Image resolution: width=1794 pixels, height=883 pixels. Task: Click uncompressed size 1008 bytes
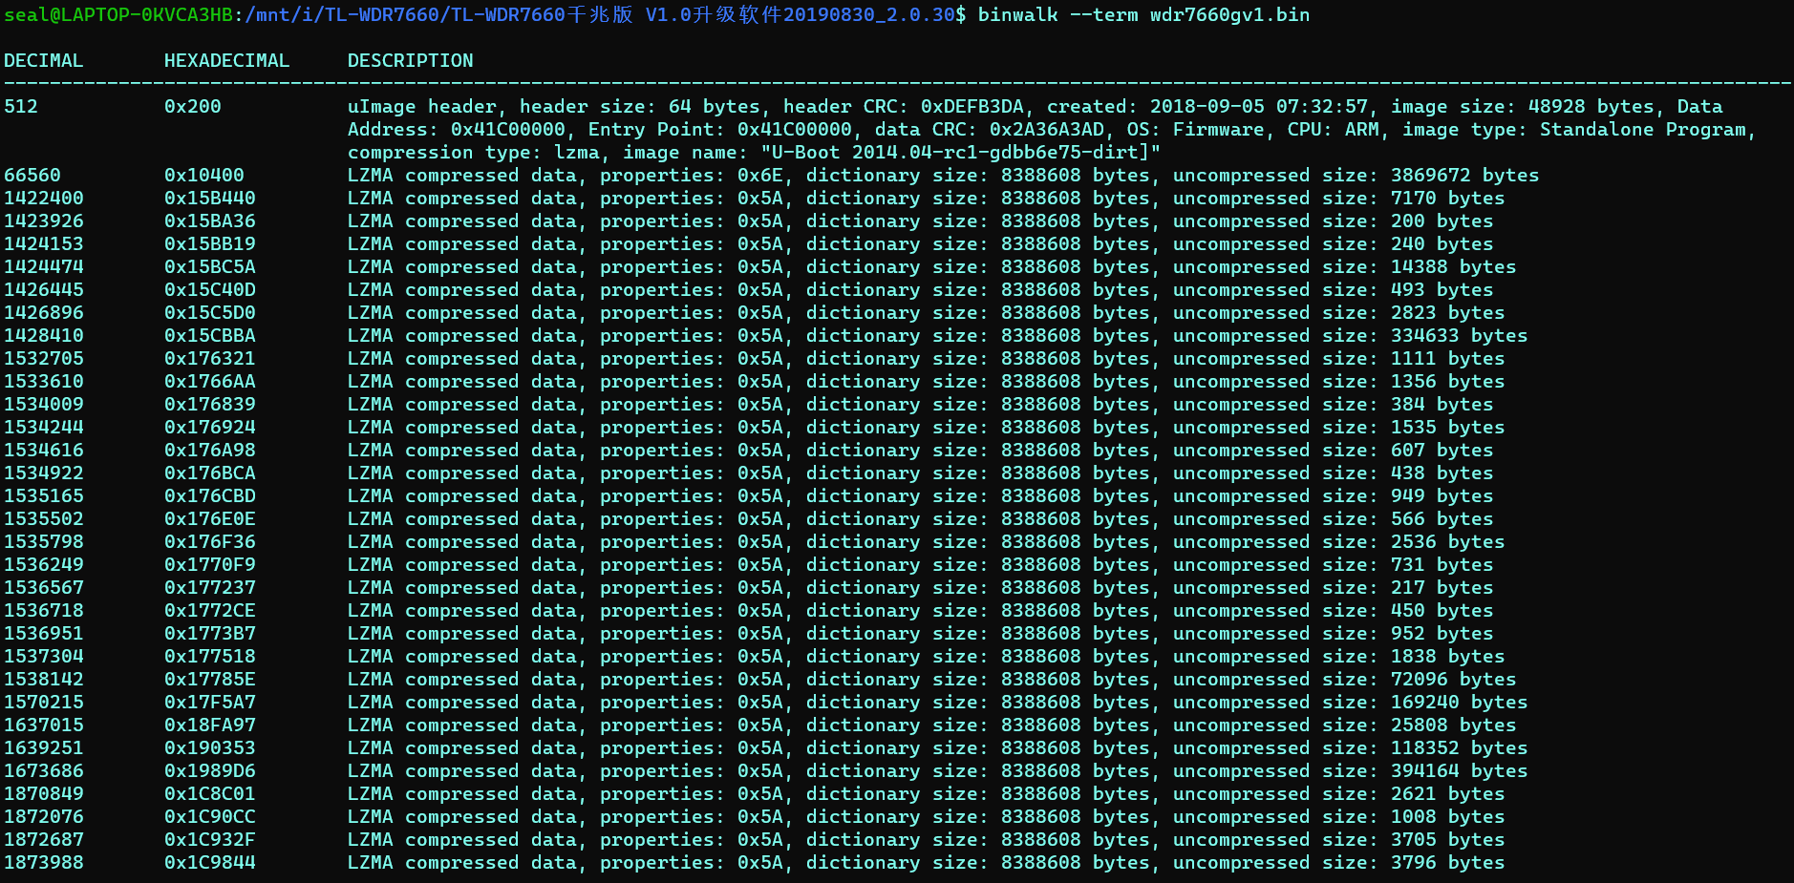point(1447,816)
